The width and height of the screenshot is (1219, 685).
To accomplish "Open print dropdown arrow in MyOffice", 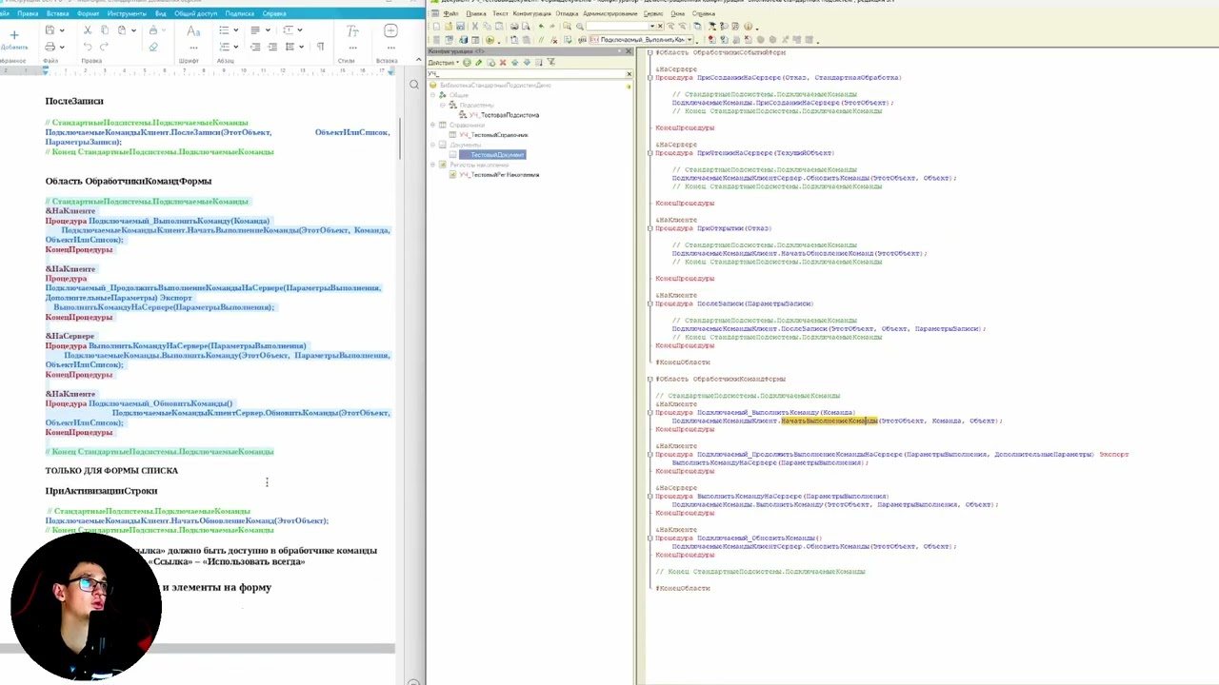I will pos(62,47).
